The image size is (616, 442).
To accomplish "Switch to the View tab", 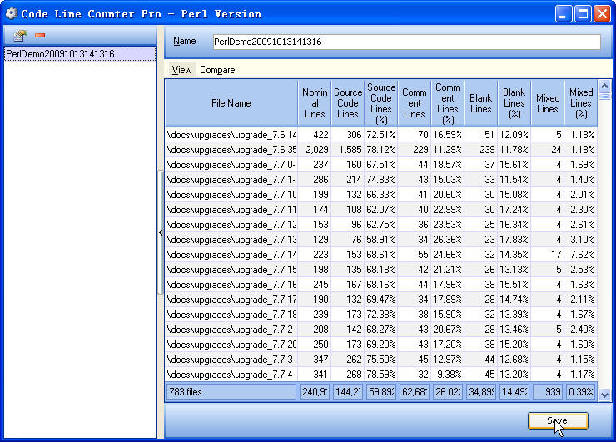I will click(181, 70).
